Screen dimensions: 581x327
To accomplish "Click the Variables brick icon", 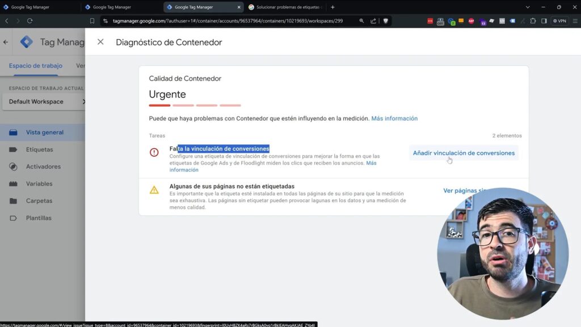I will [13, 183].
